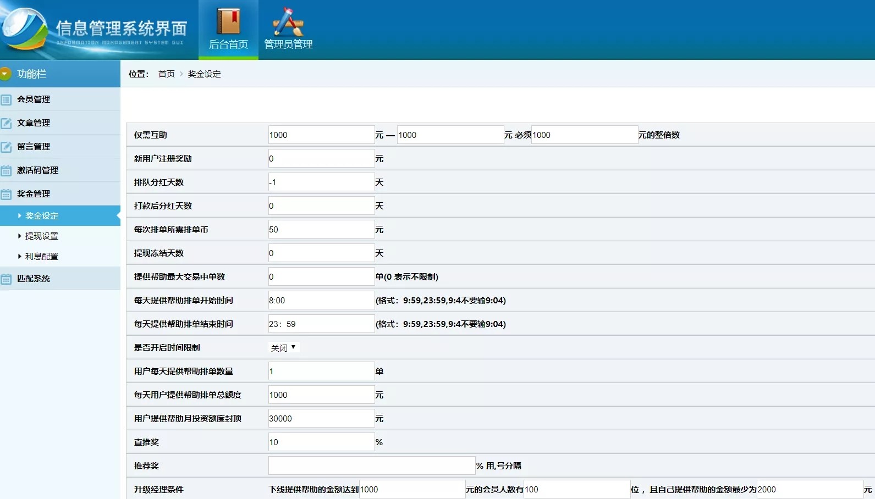Switch to the 管理员管理 tab
Image resolution: width=875 pixels, height=499 pixels.
click(288, 44)
